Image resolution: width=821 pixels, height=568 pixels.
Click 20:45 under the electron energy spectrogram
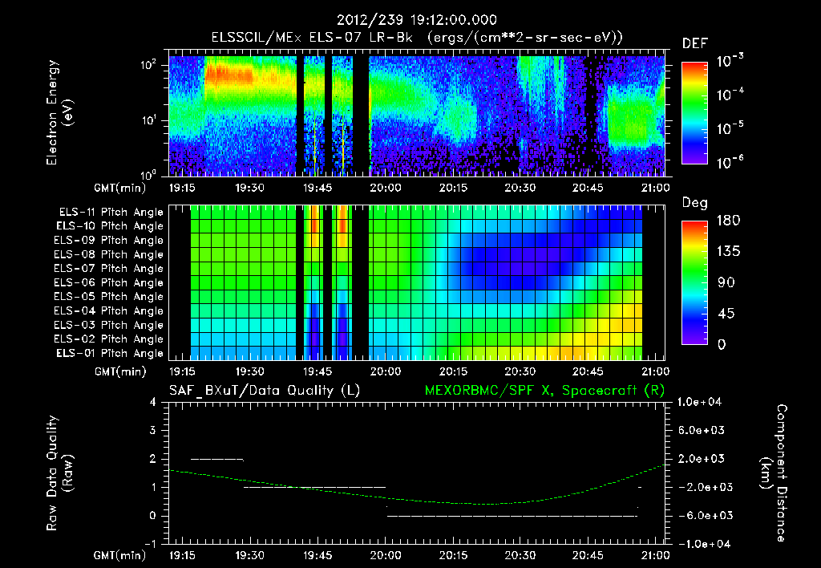588,188
